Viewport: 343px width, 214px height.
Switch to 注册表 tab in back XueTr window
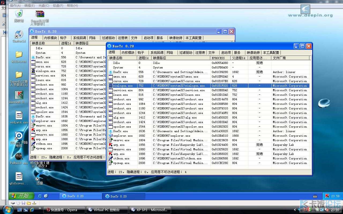(123, 38)
